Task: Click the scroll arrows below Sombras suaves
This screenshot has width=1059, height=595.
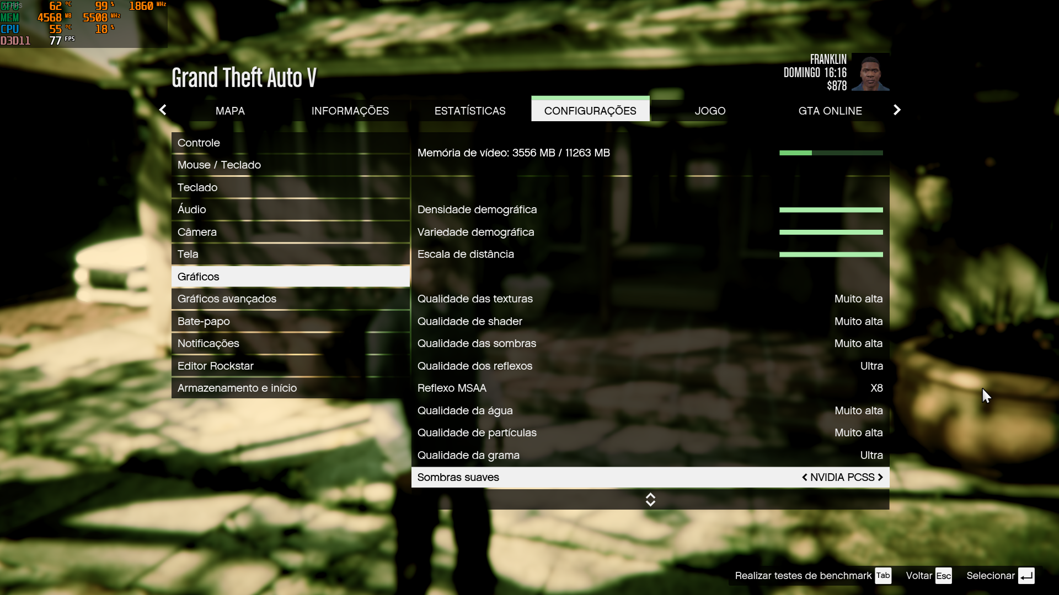Action: click(x=650, y=499)
